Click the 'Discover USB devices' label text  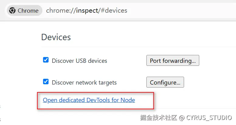(79, 61)
